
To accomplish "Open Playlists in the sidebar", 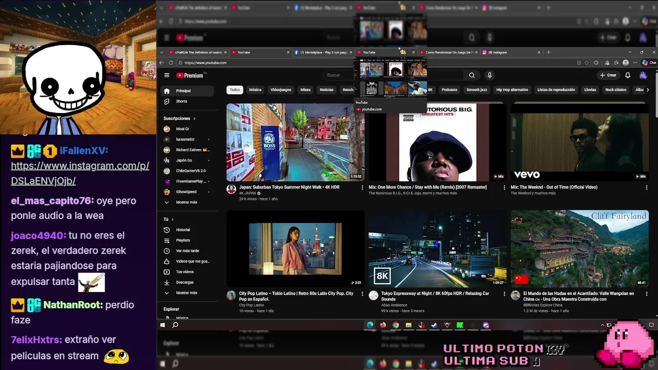I will pyautogui.click(x=187, y=240).
